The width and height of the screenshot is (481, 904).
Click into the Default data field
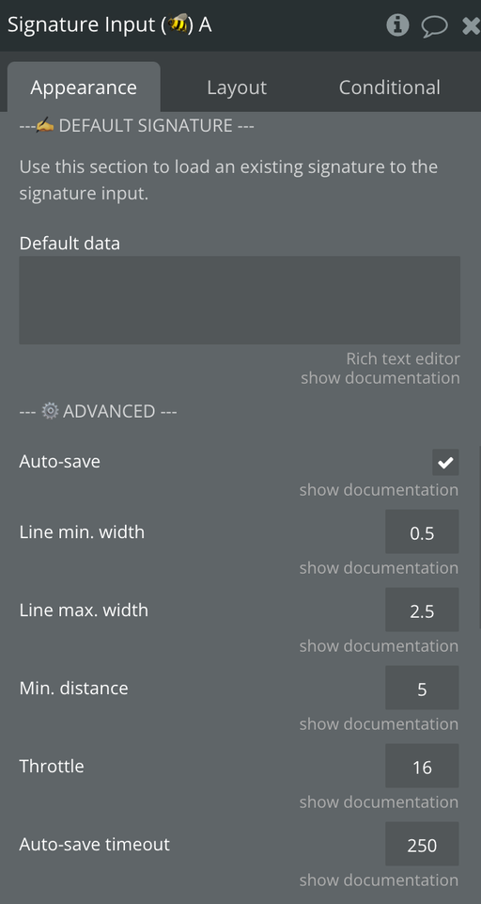(240, 300)
